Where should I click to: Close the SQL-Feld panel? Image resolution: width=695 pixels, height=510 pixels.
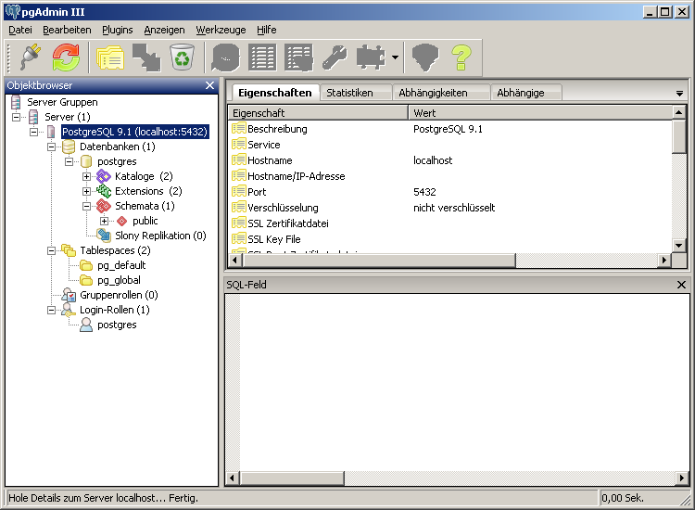tap(682, 285)
